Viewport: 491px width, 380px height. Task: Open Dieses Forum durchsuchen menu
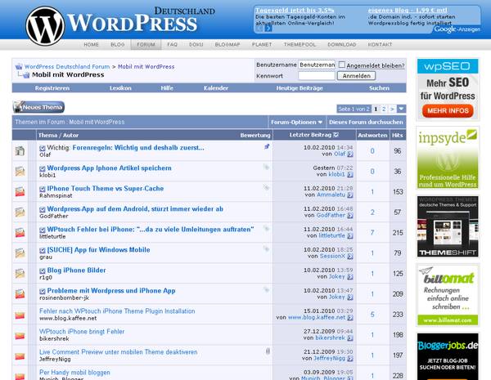[x=366, y=122]
